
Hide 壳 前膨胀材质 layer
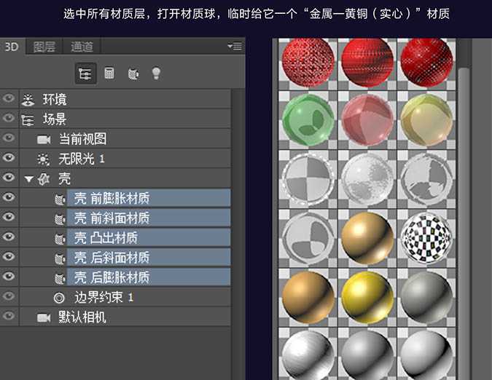(x=9, y=197)
